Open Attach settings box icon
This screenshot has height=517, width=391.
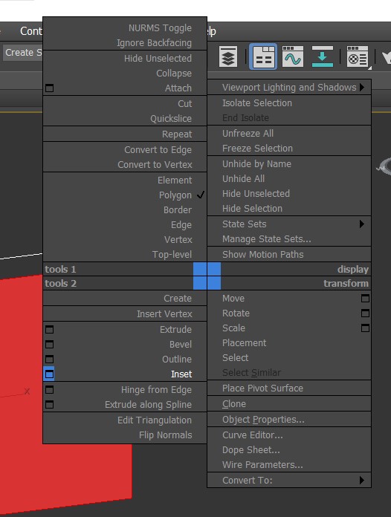[x=50, y=88]
